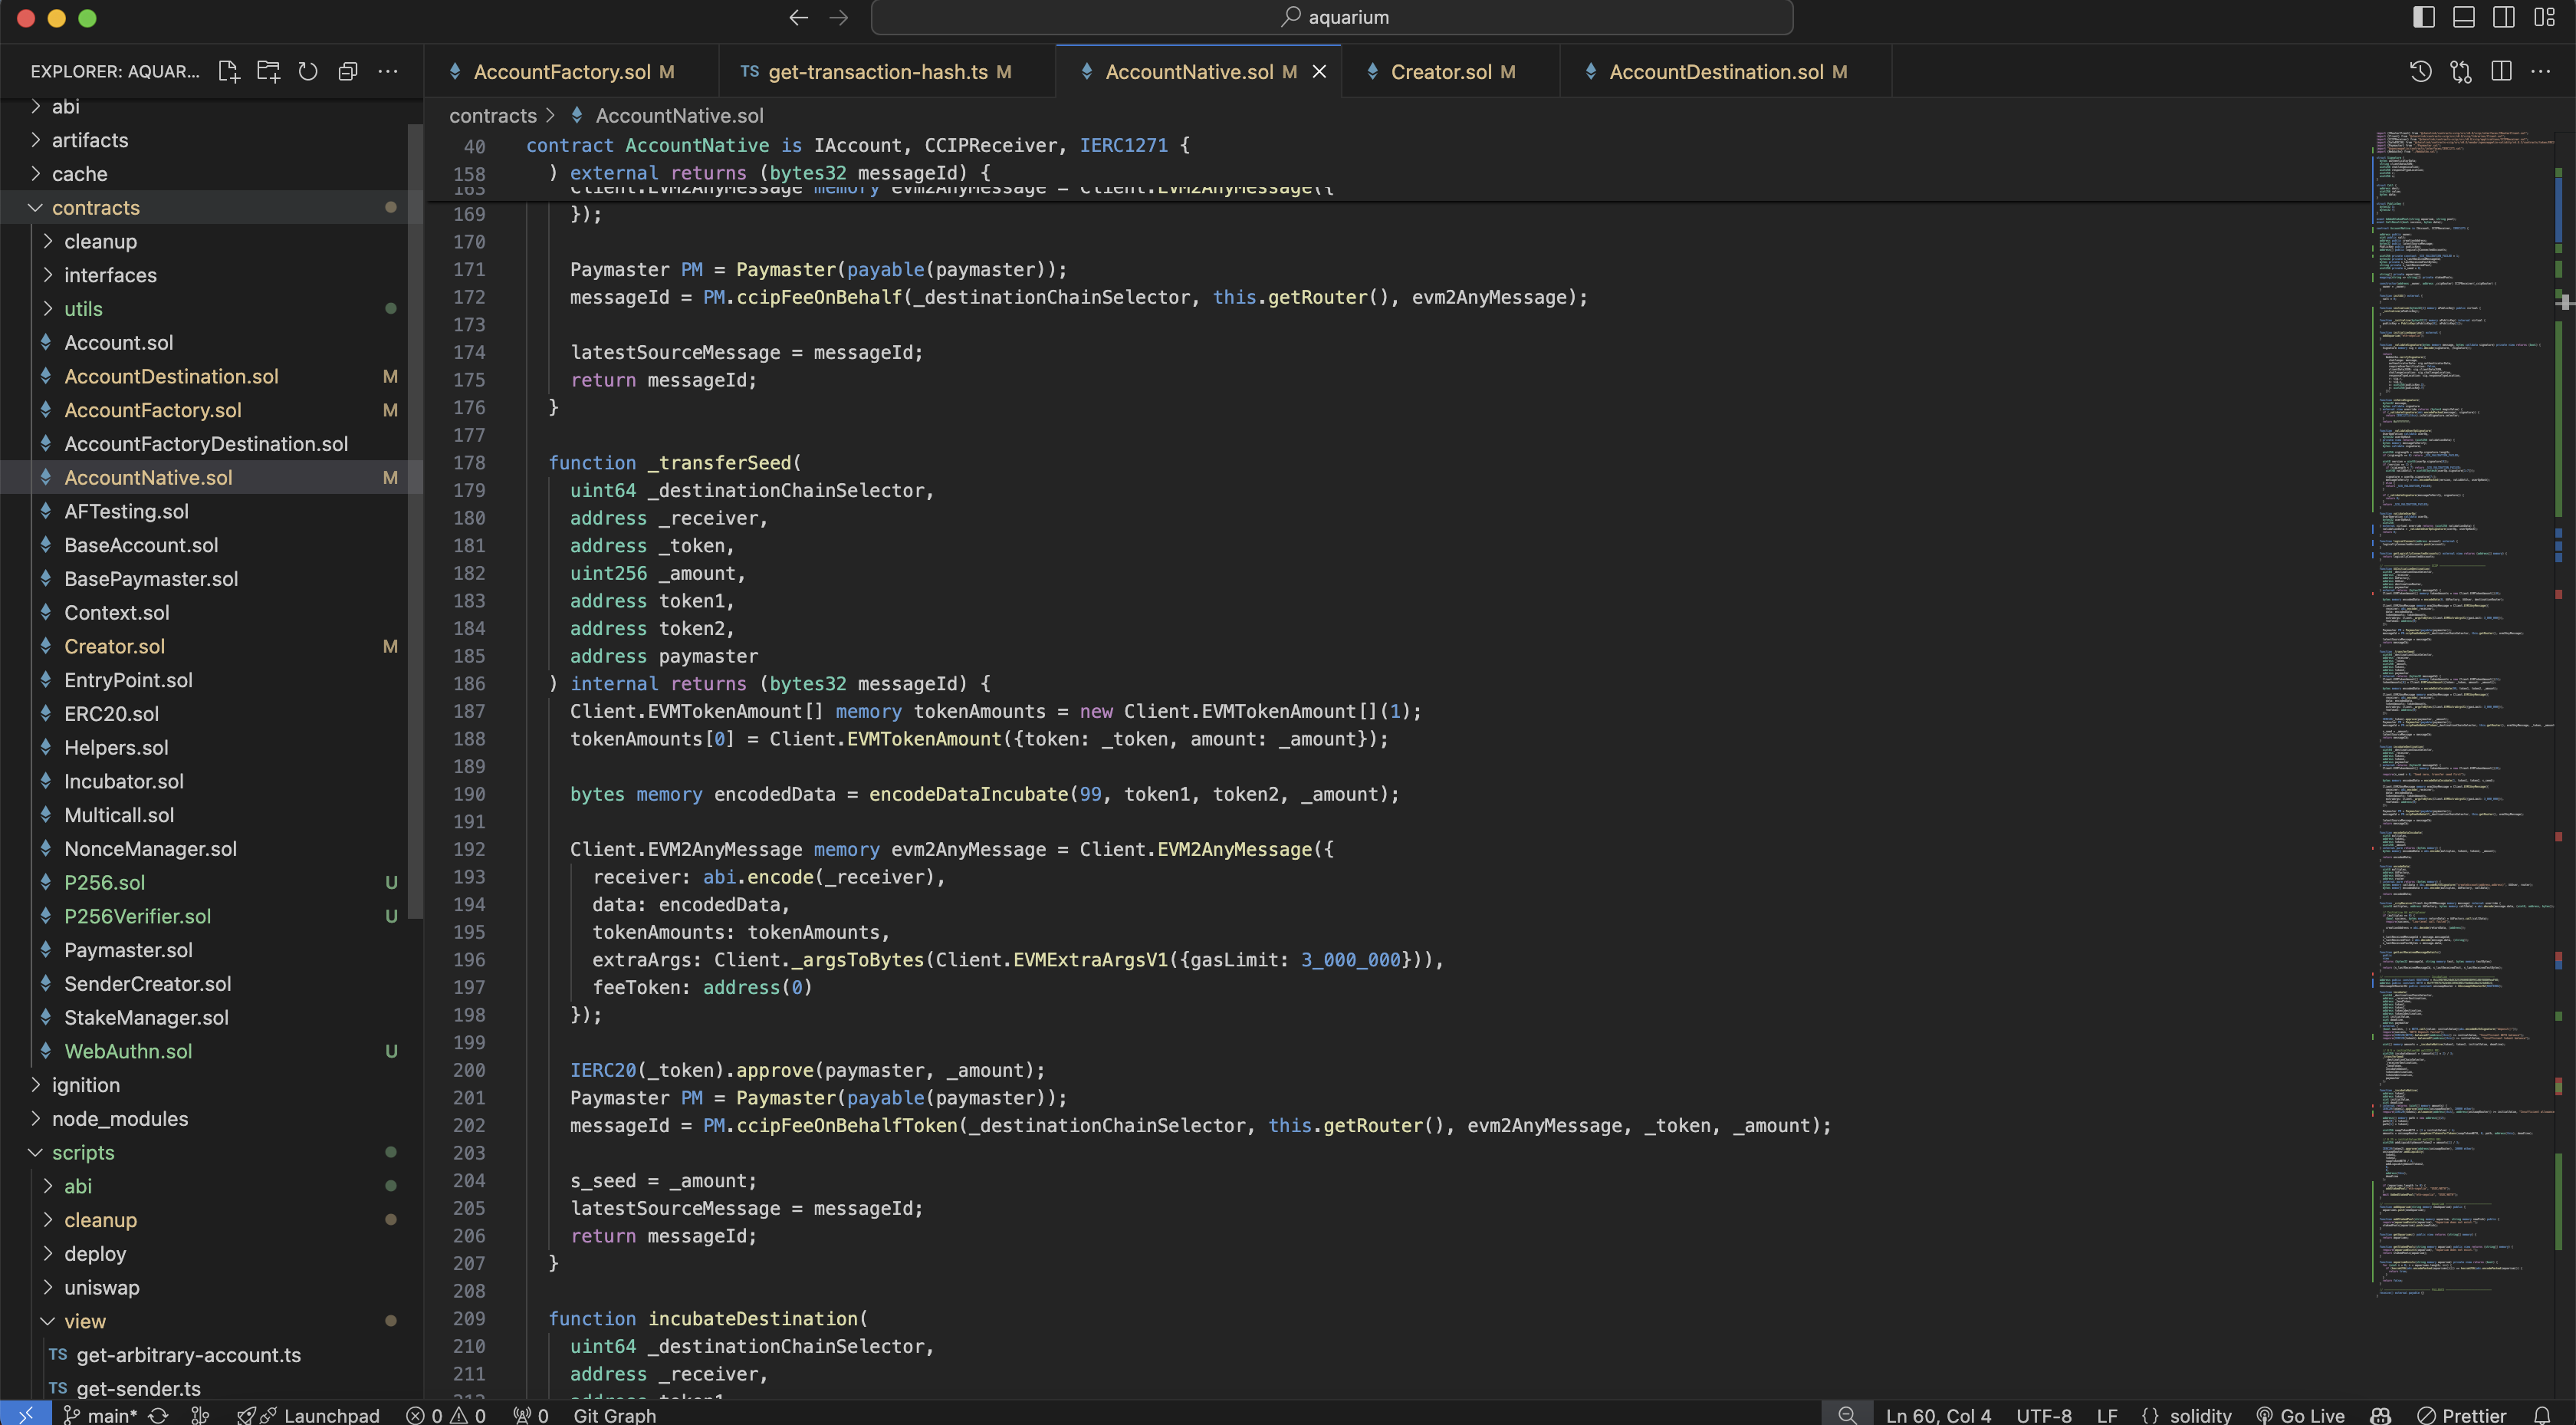Open the file timeline history icon
Viewport: 2576px width, 1425px height.
click(2420, 71)
